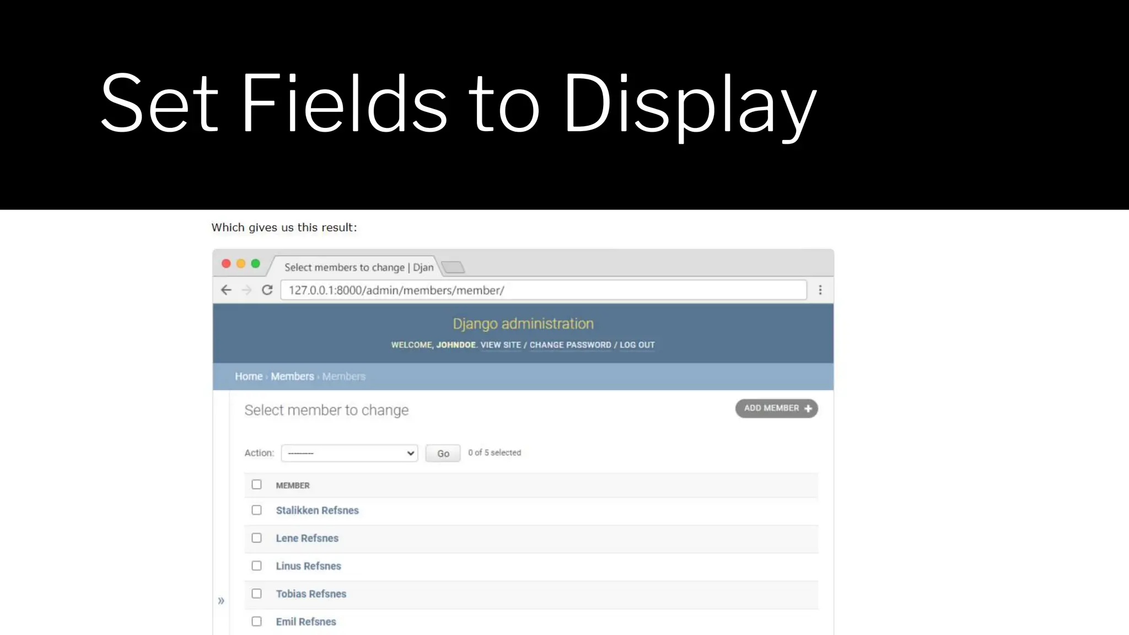
Task: Click the green maximize window dot
Action: coord(256,263)
